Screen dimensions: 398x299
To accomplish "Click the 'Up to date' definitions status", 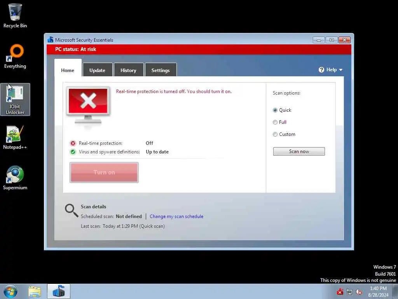I will tap(157, 152).
